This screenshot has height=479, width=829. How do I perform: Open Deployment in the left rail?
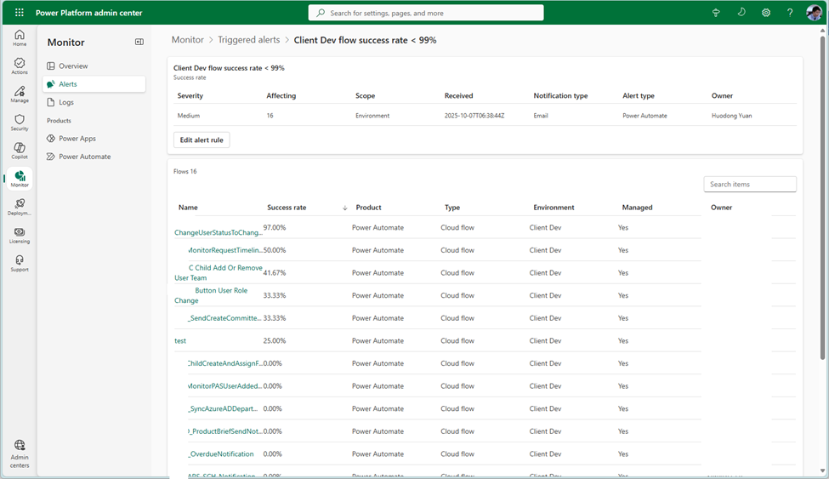coord(20,207)
